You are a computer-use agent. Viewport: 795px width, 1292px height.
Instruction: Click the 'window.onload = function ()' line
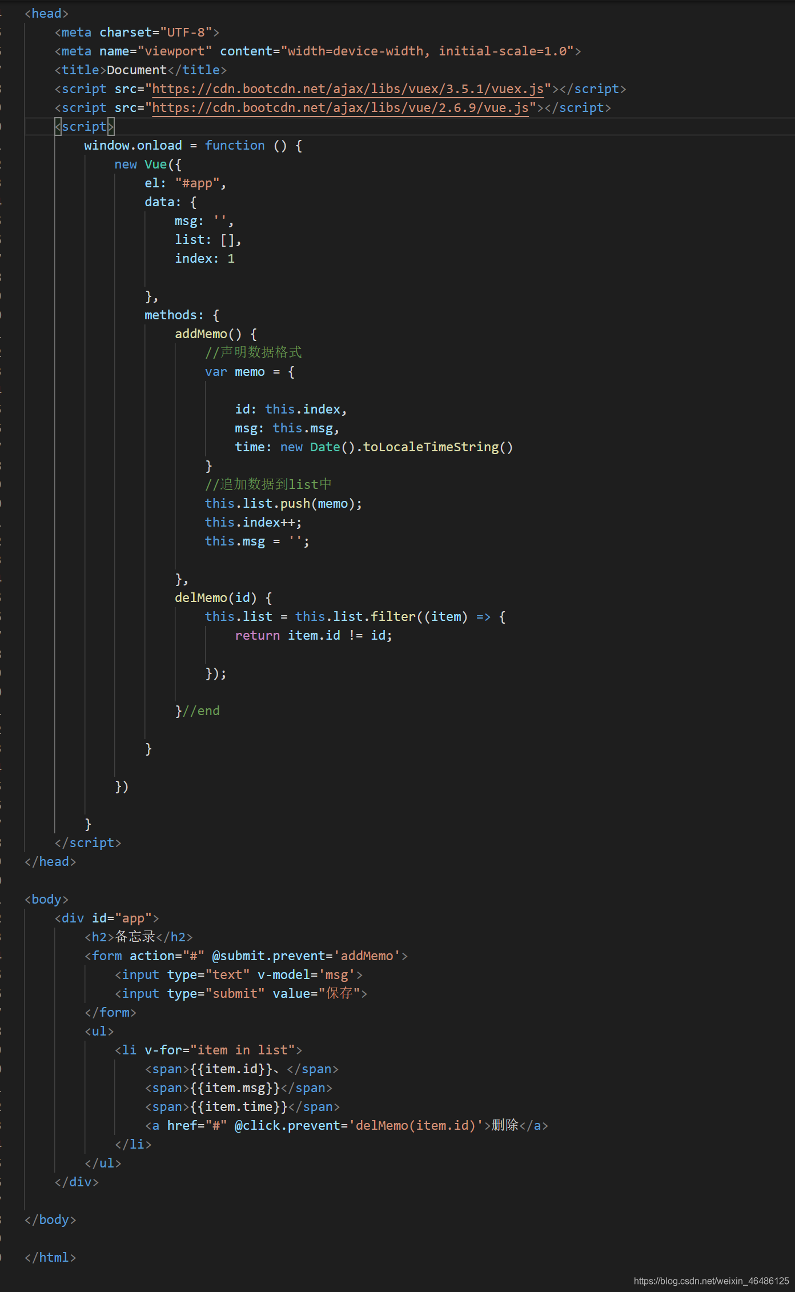pyautogui.click(x=193, y=146)
